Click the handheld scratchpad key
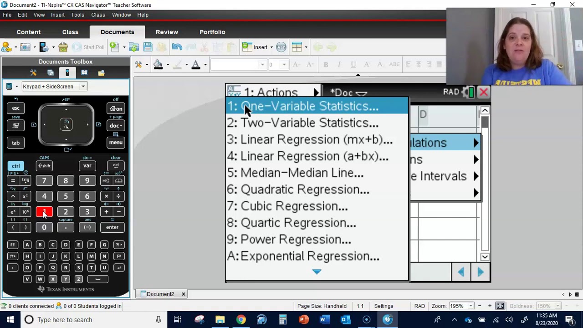 pos(16,125)
